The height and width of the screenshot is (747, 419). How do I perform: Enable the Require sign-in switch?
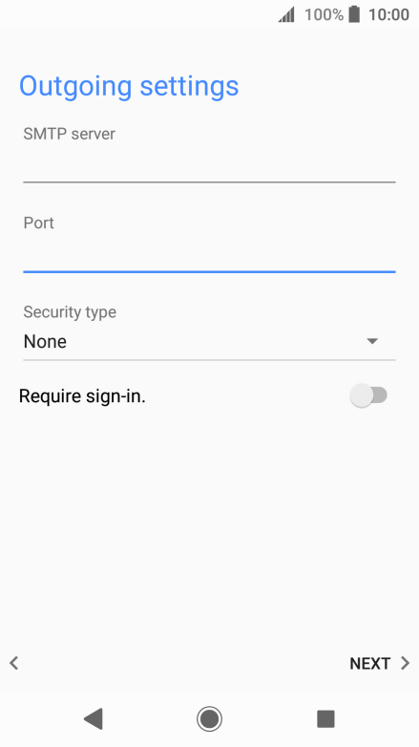(x=369, y=395)
